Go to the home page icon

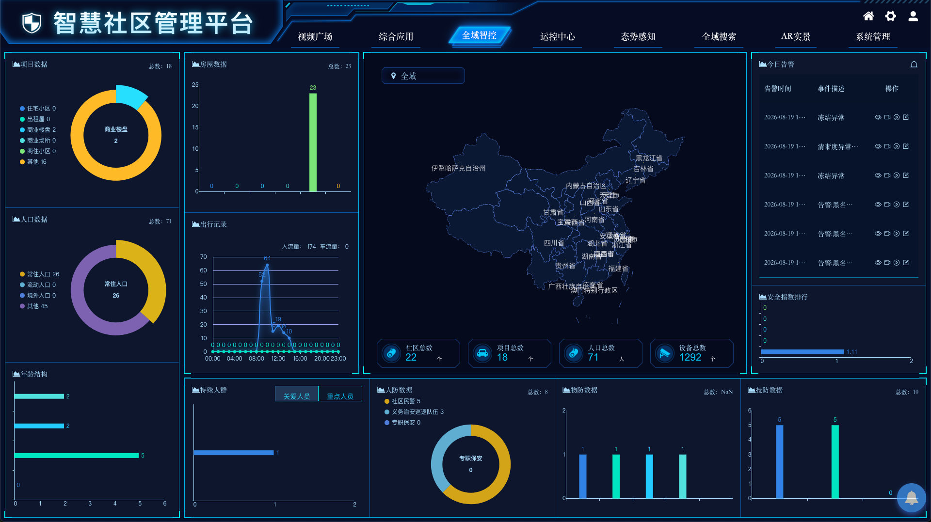[868, 16]
